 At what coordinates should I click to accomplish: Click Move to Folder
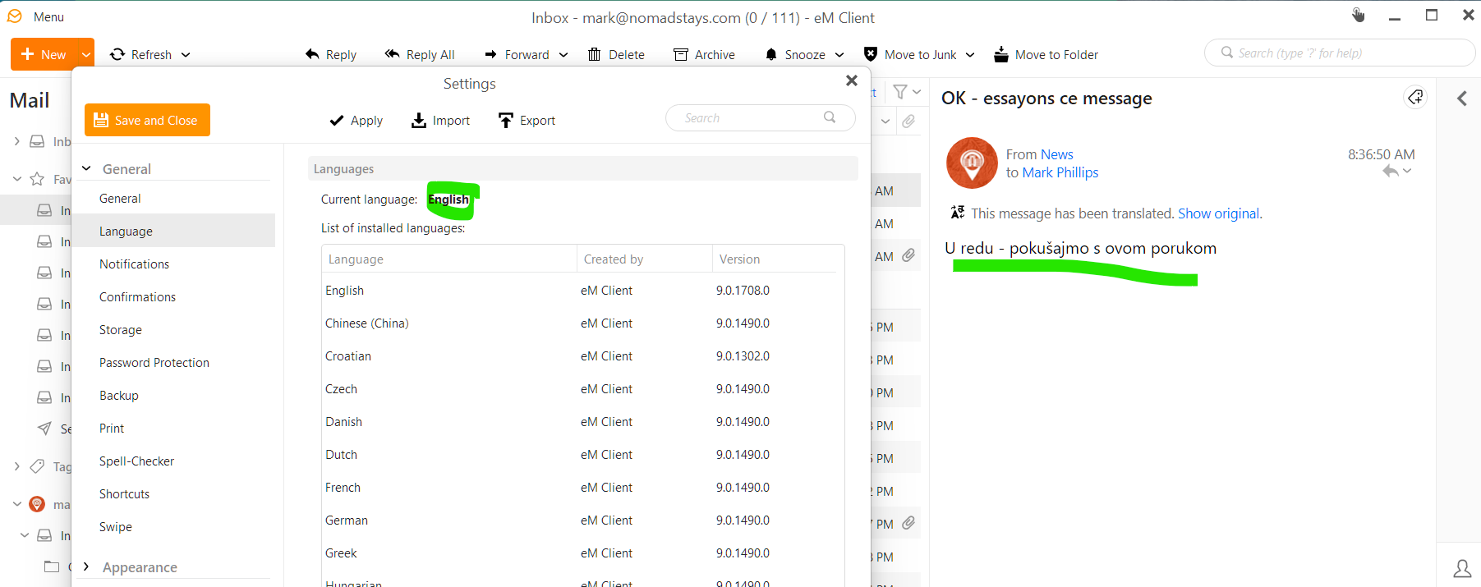[1046, 55]
